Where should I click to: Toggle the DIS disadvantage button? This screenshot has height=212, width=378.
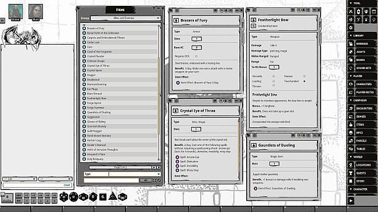click(x=19, y=200)
